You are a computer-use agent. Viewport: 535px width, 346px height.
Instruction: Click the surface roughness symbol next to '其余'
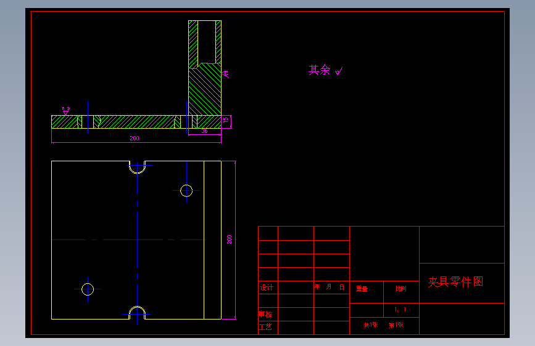point(339,71)
